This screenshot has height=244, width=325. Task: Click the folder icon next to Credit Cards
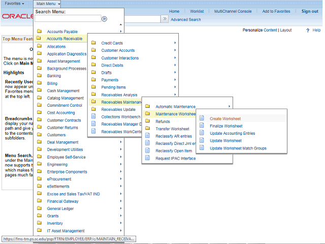pos(93,43)
